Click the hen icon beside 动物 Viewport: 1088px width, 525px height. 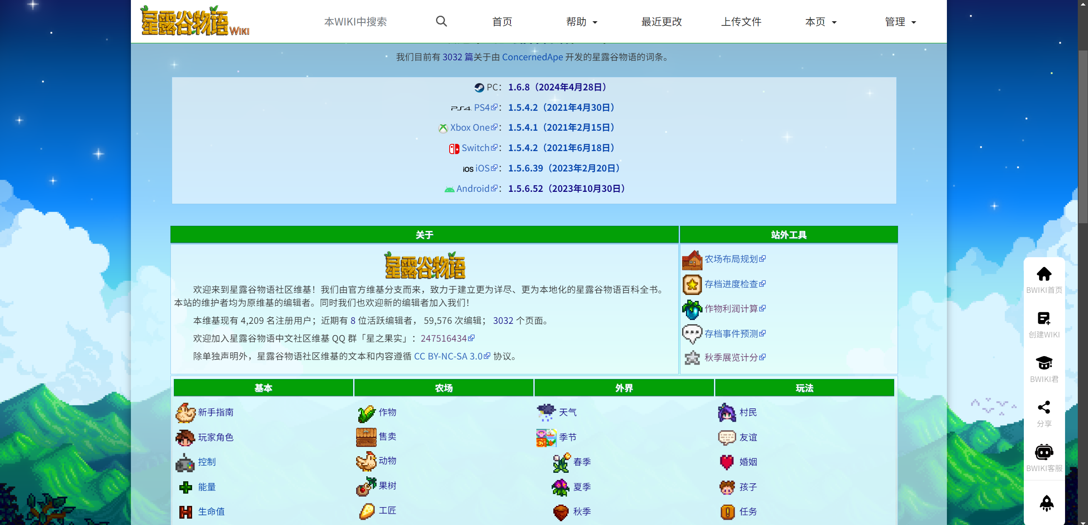click(x=366, y=461)
